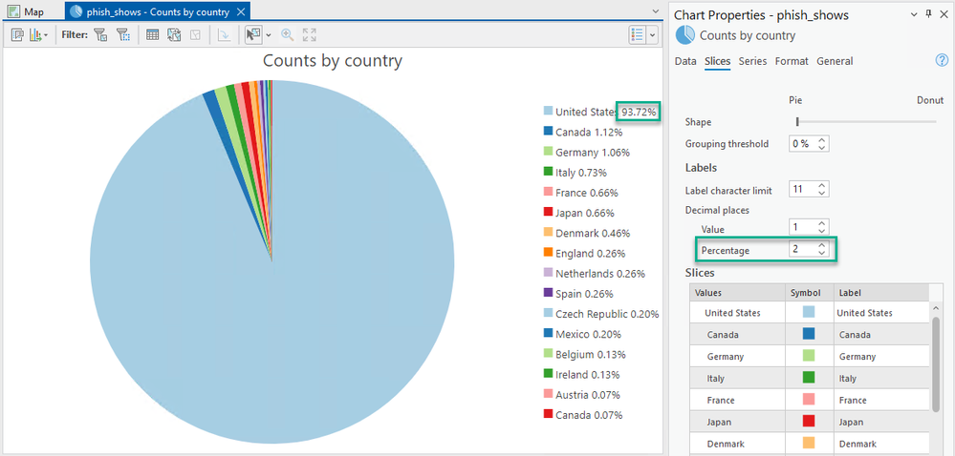Click the Label column header in Slices table

tap(880, 293)
